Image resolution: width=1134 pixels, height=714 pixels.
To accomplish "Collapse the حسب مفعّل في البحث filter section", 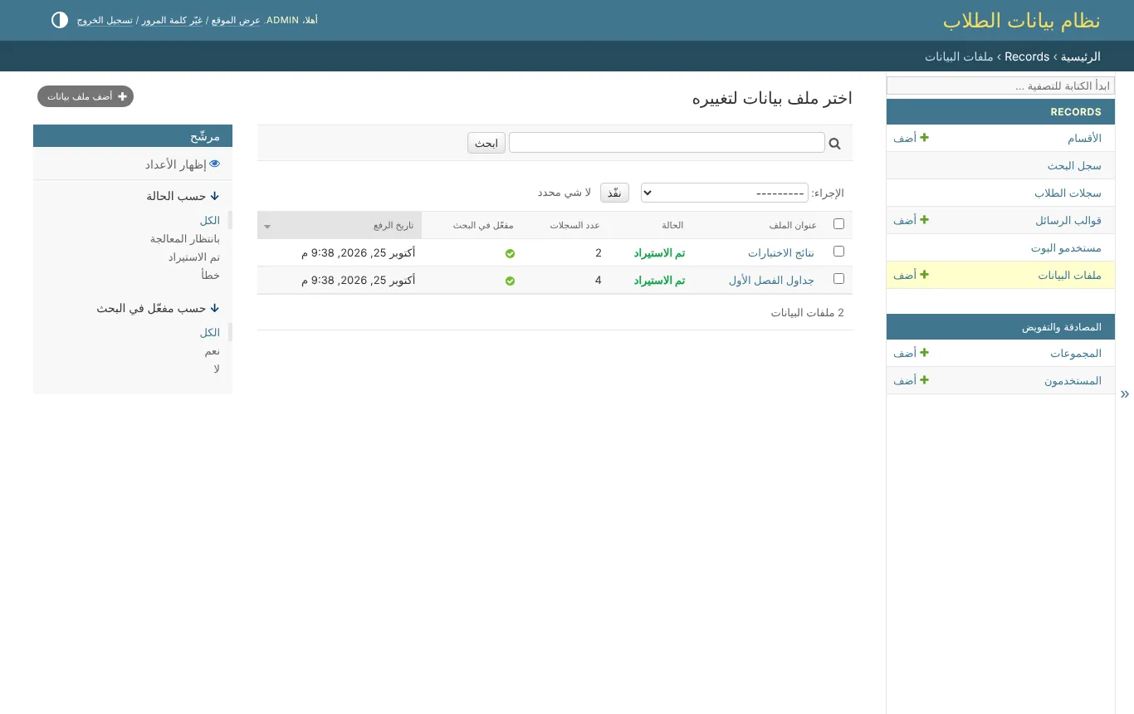I will pyautogui.click(x=158, y=308).
